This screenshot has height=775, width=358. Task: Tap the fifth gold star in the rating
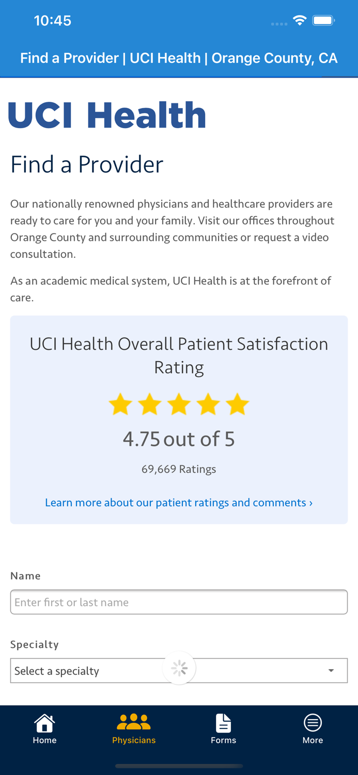(238, 404)
